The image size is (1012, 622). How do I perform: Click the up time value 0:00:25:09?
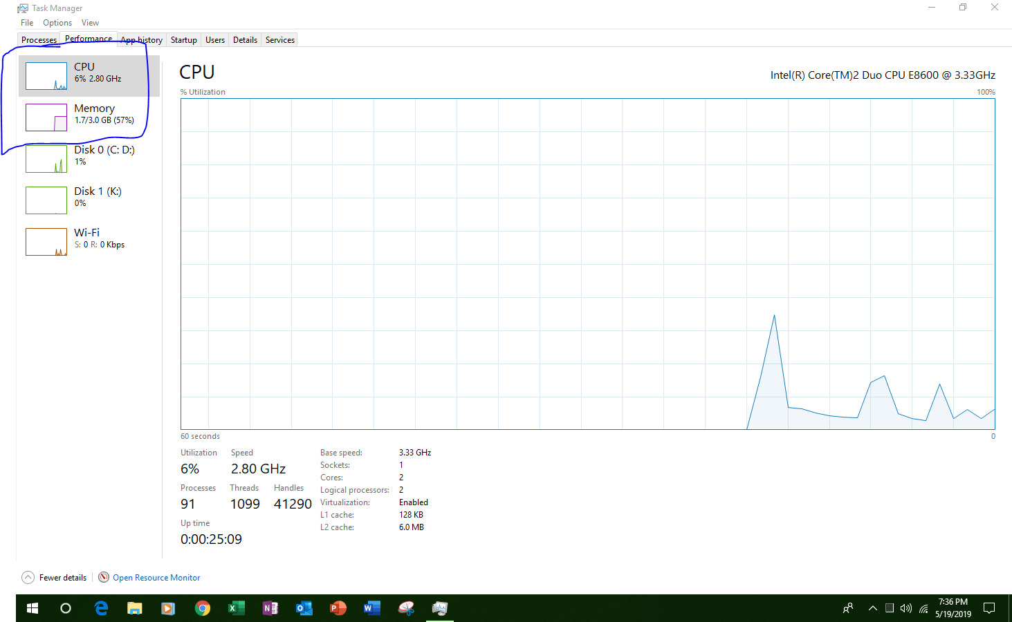click(211, 539)
